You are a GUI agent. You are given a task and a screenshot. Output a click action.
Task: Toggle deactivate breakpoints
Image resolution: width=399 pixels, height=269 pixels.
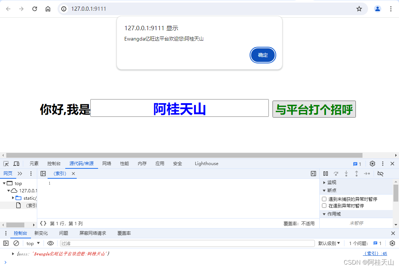pyautogui.click(x=380, y=173)
